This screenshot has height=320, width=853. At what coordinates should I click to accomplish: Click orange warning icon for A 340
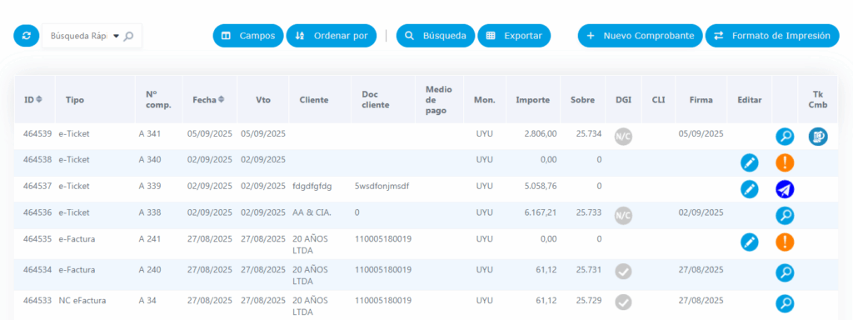[x=785, y=162]
